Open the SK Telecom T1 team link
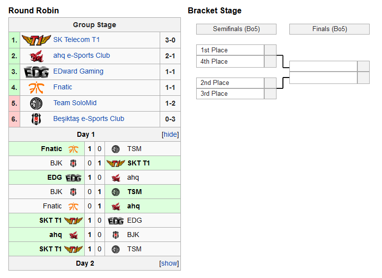Screen dimensions: 382x278 click(76, 40)
